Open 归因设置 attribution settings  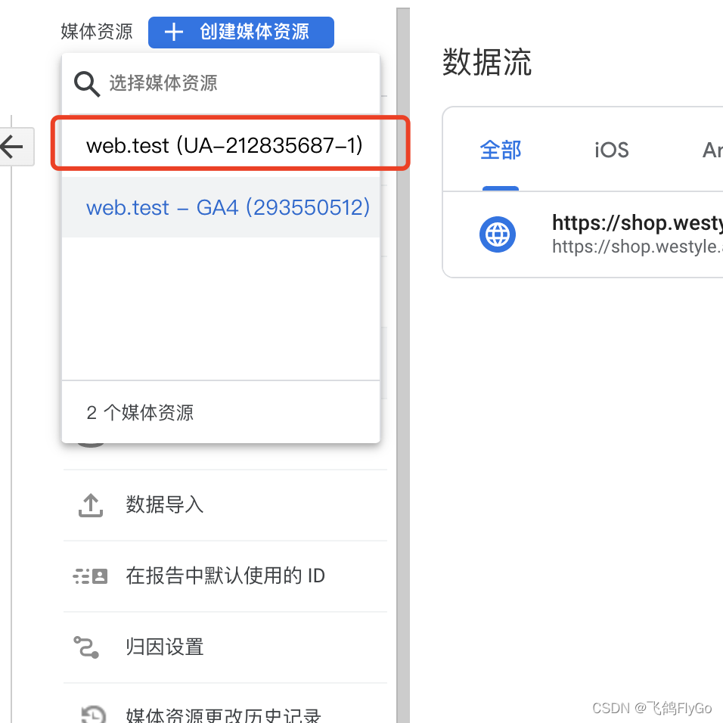click(x=225, y=647)
